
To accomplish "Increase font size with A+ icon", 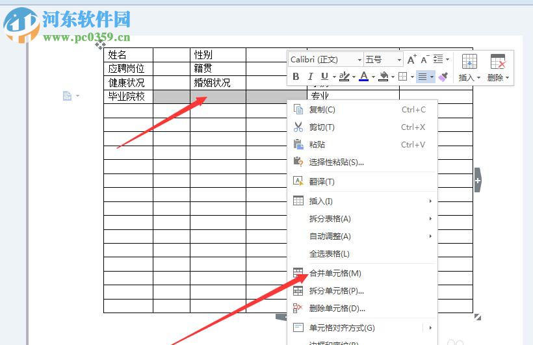I will (x=411, y=60).
